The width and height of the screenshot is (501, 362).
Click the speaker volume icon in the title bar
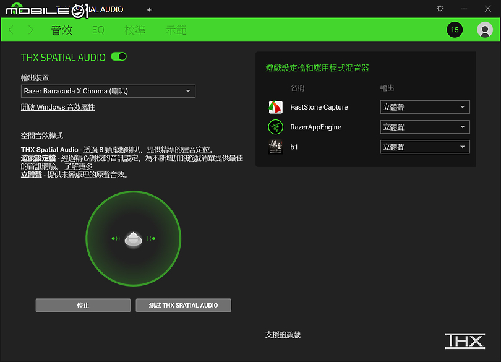click(150, 10)
